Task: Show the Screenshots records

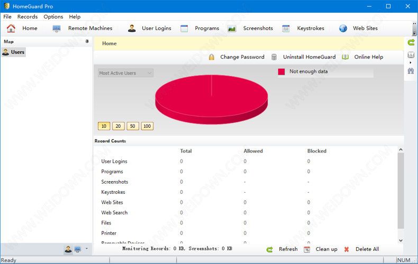Action: 232,29
